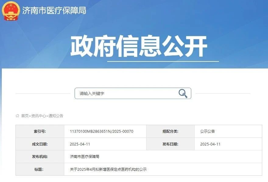This screenshot has width=268, height=182.
Task: Click the magnifier search icon
Action: pos(183,93)
